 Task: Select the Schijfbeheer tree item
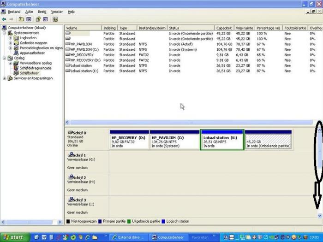[29, 73]
